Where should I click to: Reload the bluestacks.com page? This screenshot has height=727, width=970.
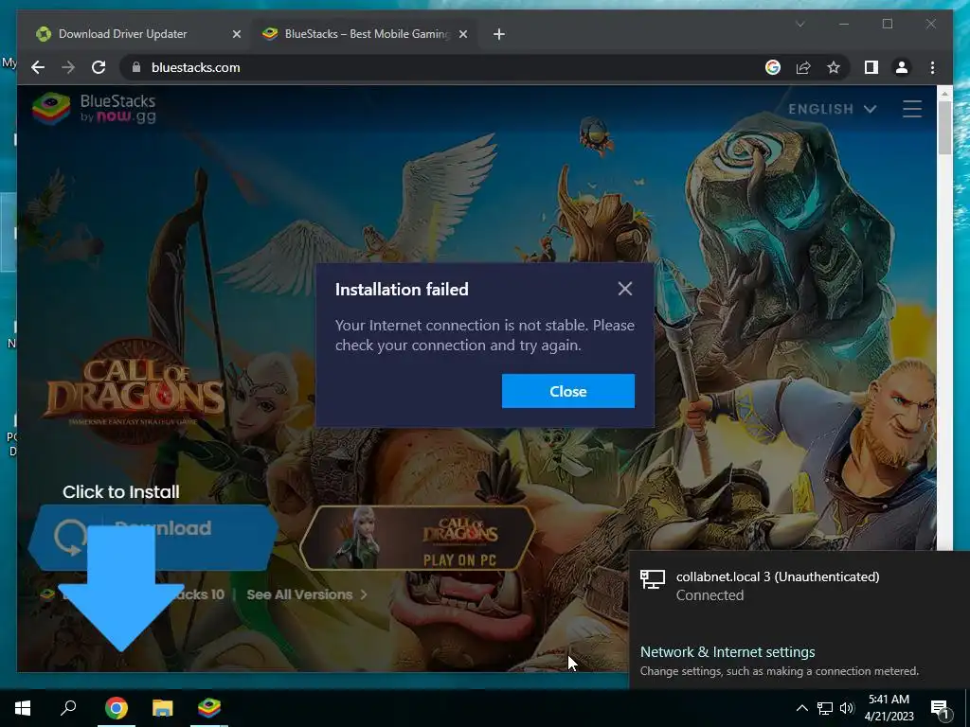99,67
